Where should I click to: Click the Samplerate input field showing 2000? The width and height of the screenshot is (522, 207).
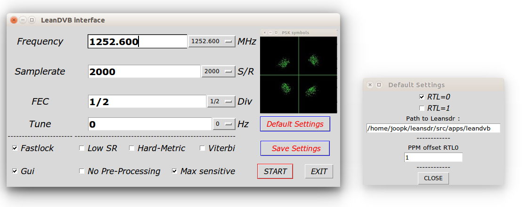[x=144, y=72]
